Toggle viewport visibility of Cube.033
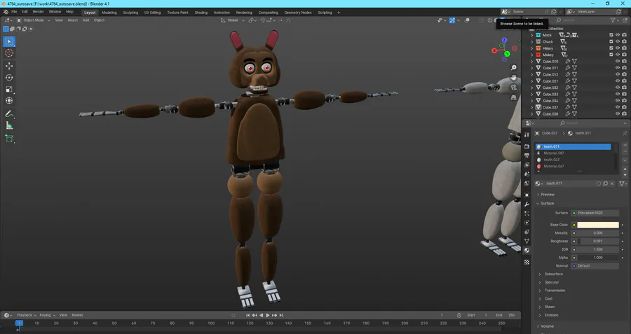 click(x=618, y=94)
